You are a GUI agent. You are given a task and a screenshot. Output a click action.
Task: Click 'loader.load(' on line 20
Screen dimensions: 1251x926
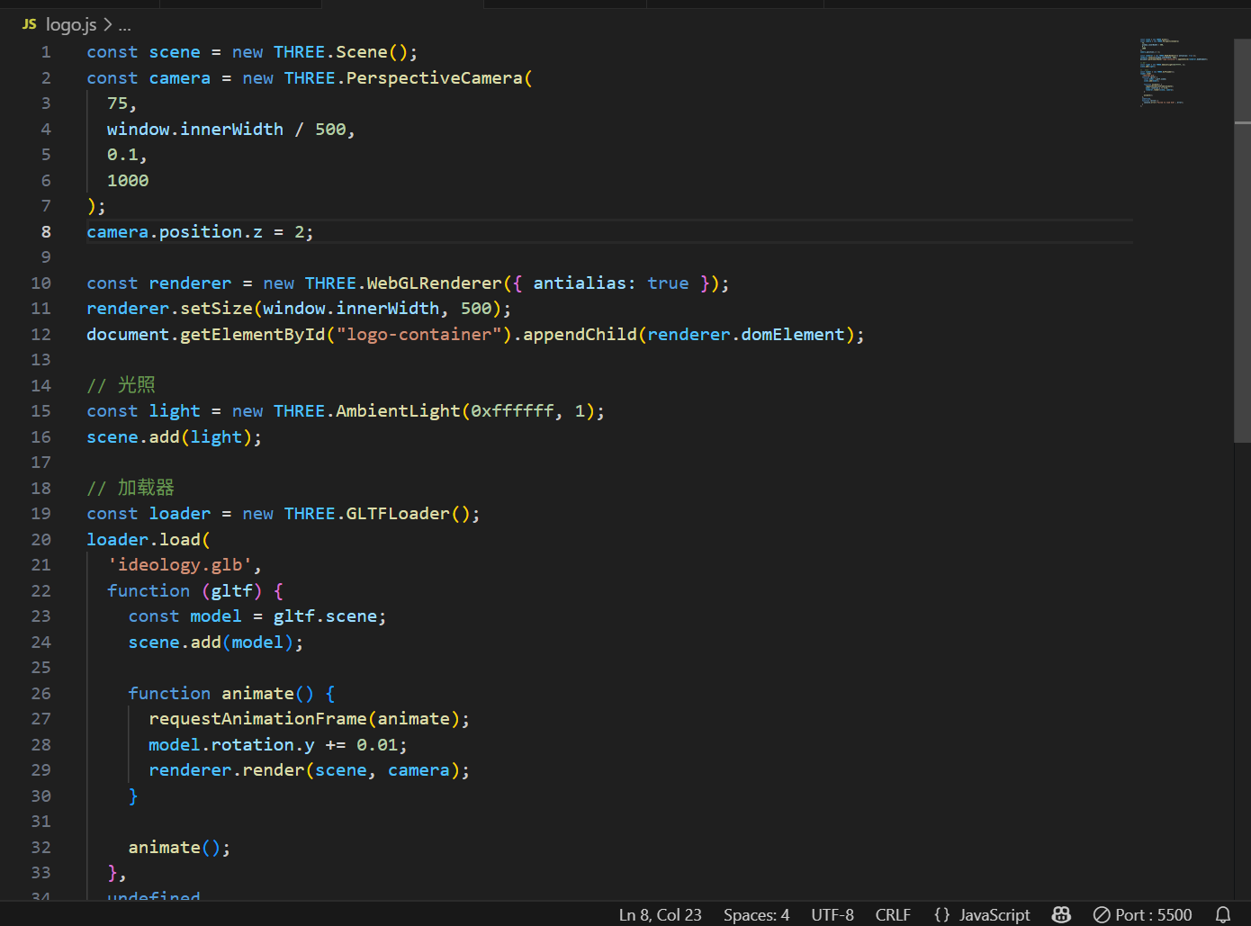click(148, 540)
